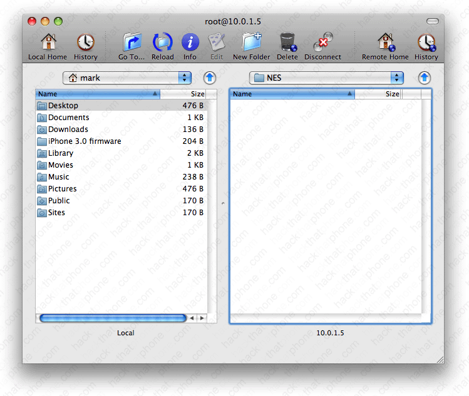The height and width of the screenshot is (396, 469).
Task: Click the Delete trash icon
Action: [287, 43]
